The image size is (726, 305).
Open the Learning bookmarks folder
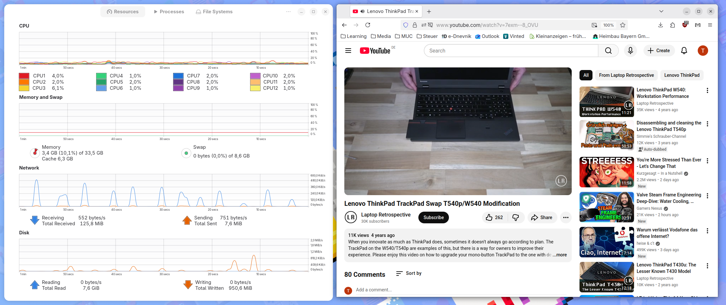[353, 36]
